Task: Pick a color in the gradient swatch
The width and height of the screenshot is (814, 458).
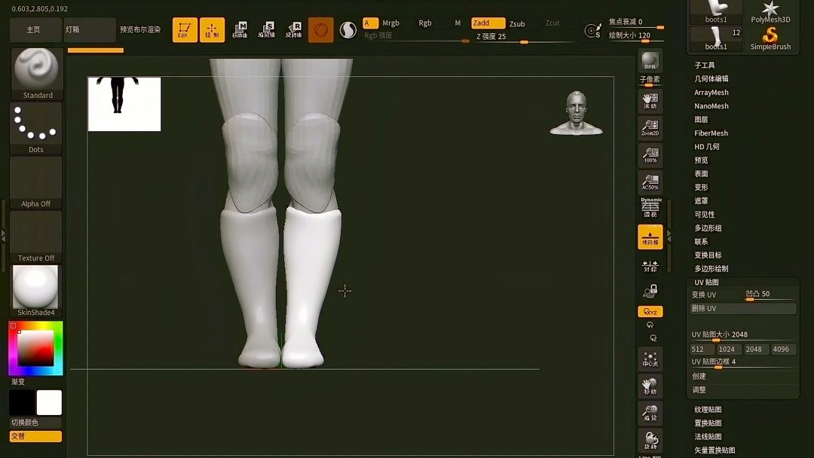Action: pyautogui.click(x=35, y=348)
